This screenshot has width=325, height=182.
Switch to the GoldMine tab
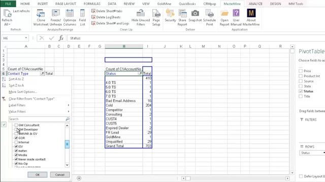[164, 4]
